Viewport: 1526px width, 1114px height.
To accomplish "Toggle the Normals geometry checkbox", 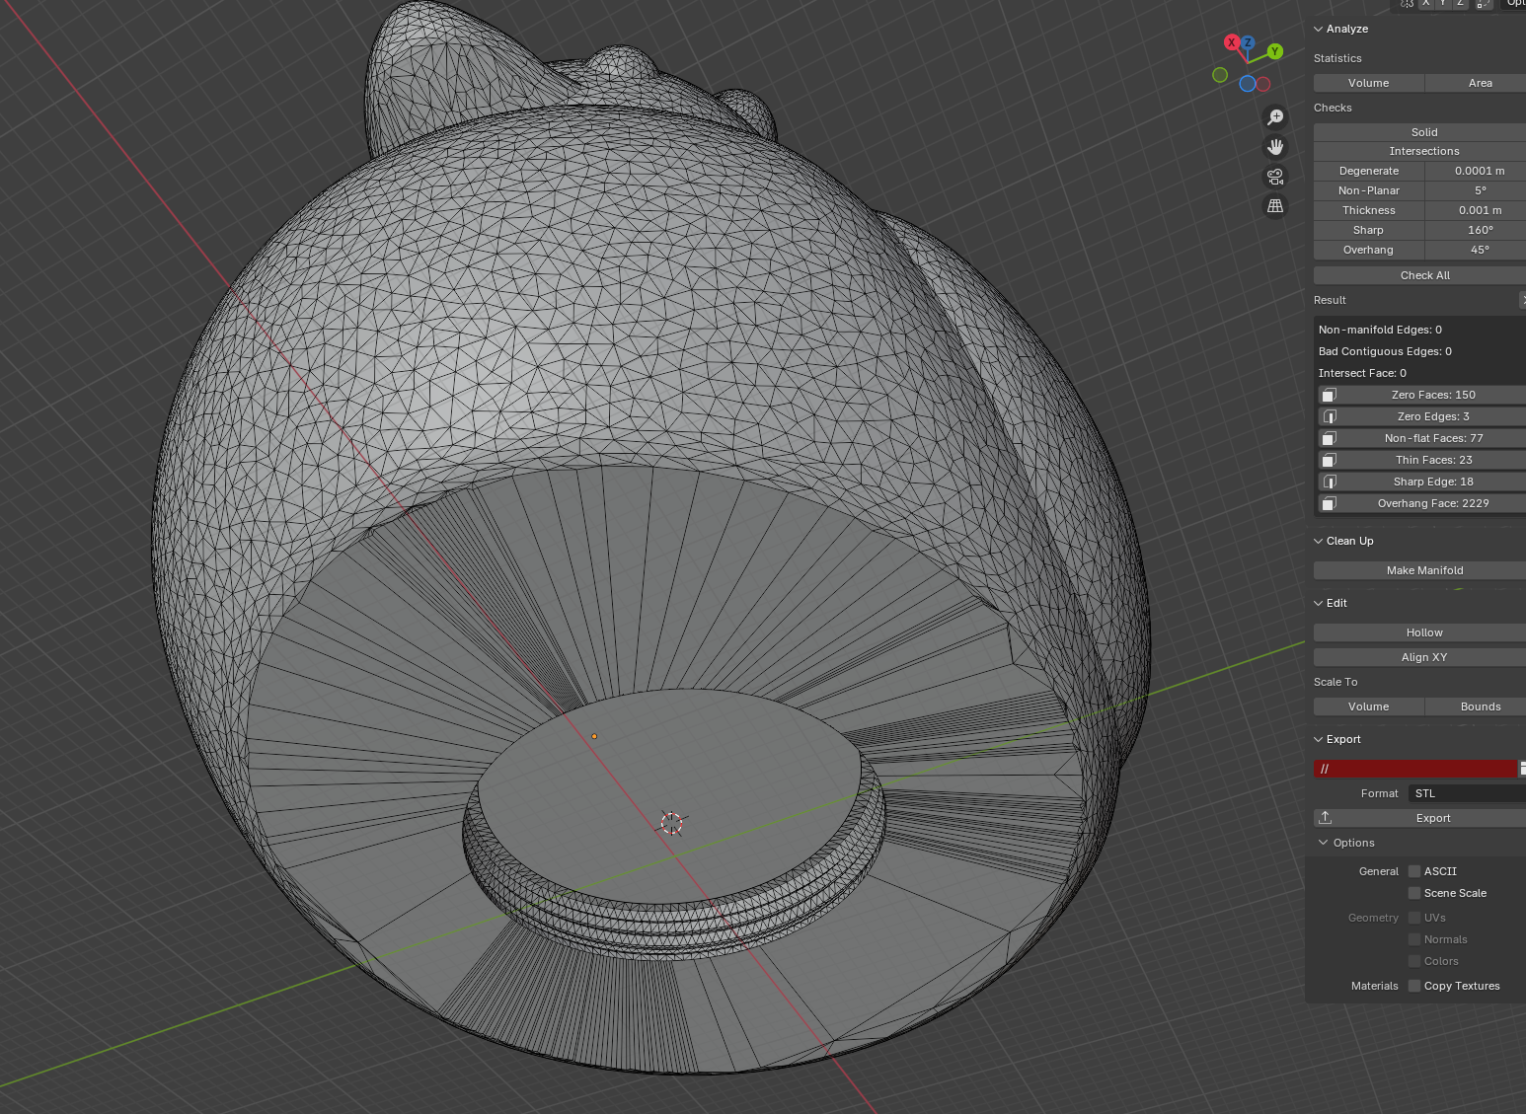I will tap(1414, 939).
